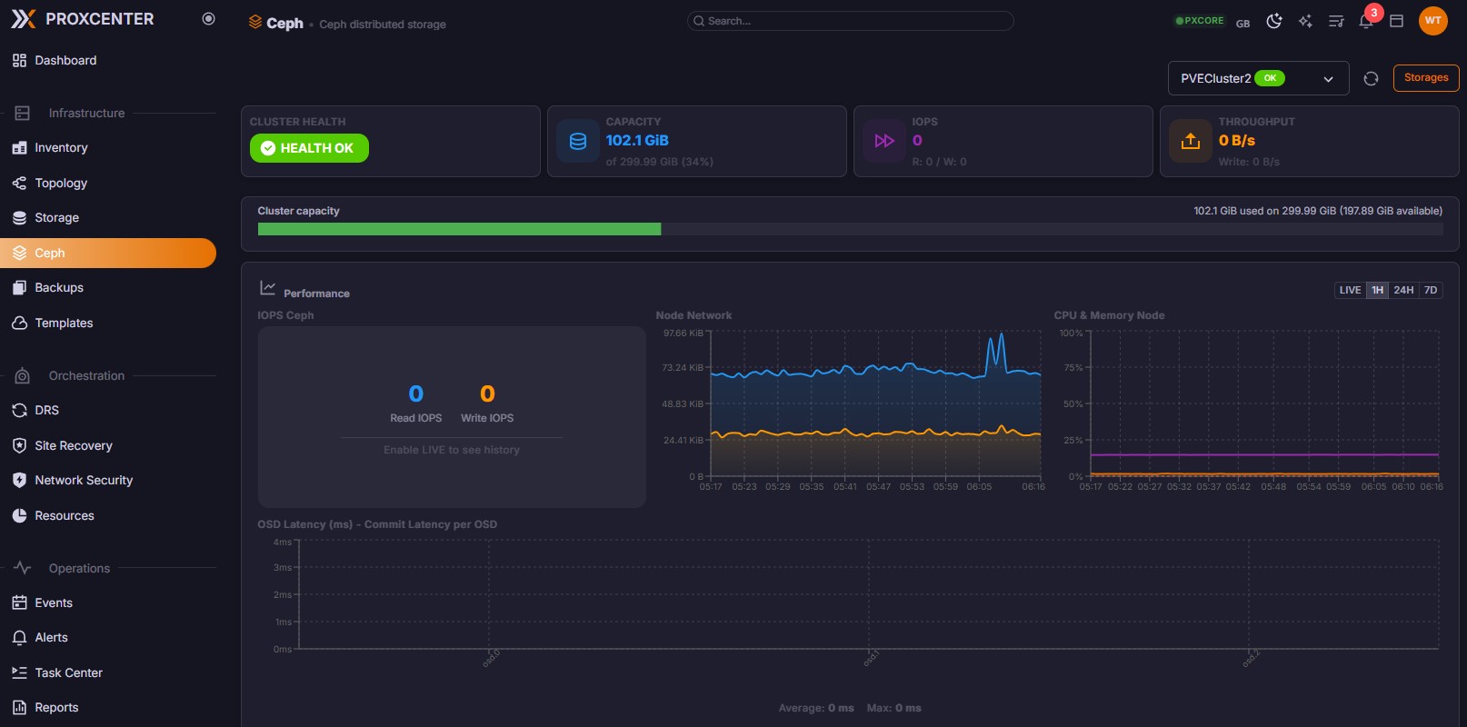Toggle dark mode with the moon icon

pos(1274,22)
